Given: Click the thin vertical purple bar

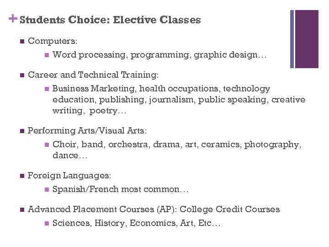Looking at the screenshot, I should (292, 39).
